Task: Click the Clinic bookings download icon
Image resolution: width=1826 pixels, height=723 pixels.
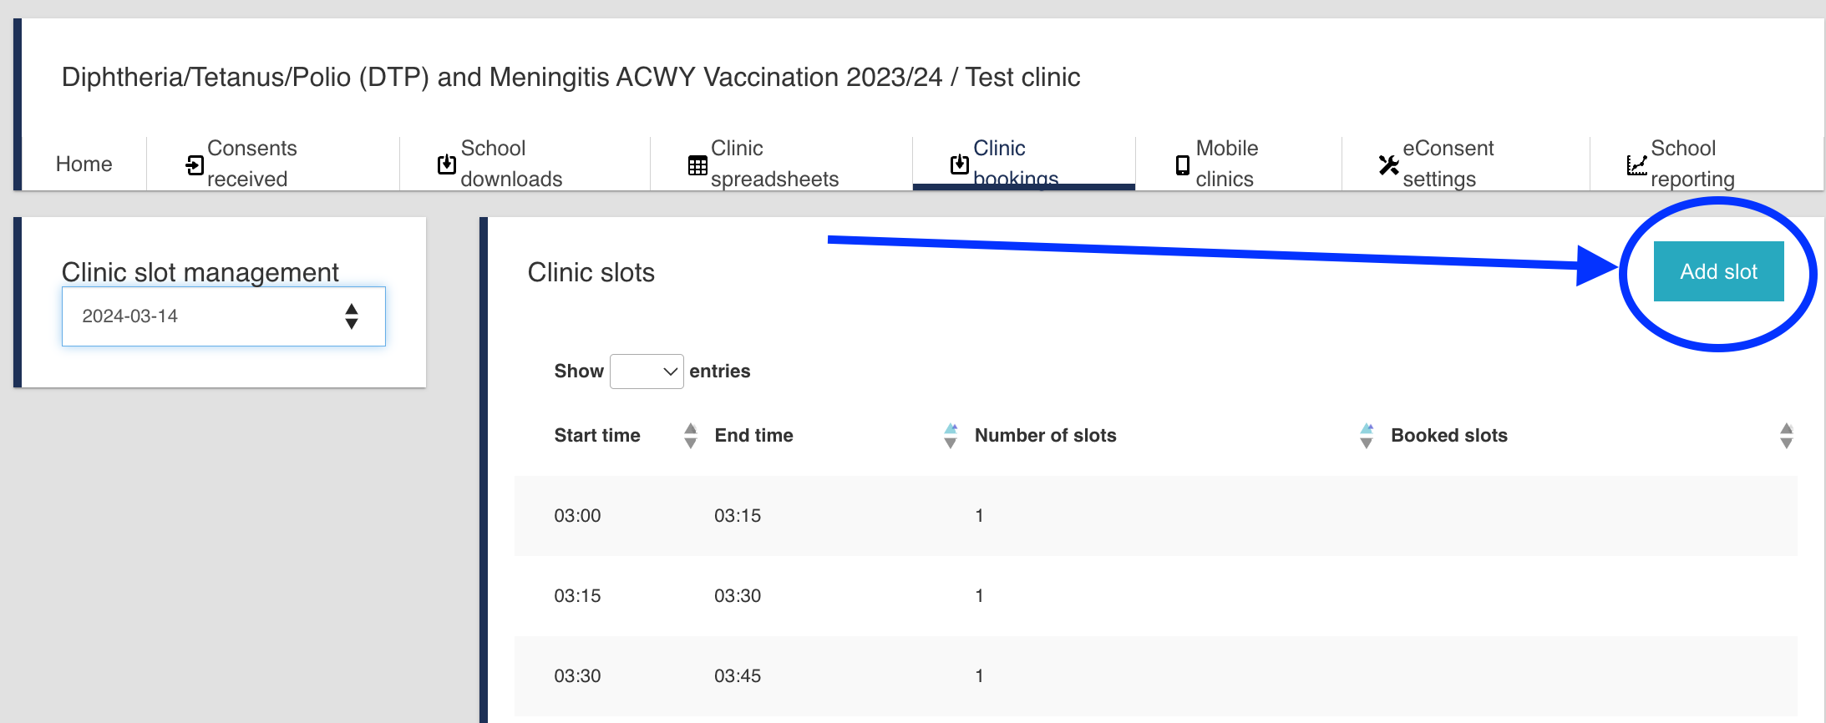Action: (960, 164)
